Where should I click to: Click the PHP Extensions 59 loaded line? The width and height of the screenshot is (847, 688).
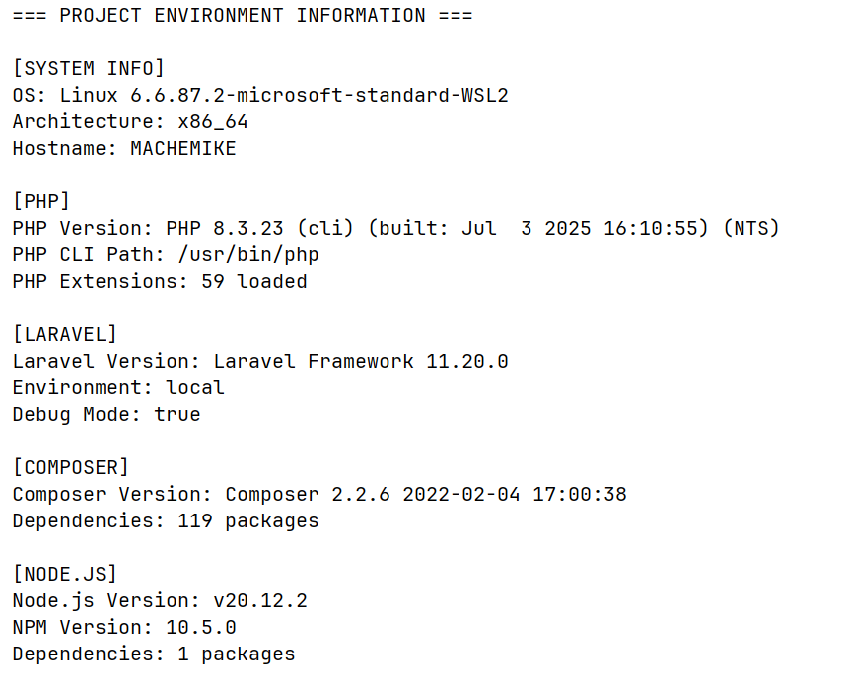(160, 281)
